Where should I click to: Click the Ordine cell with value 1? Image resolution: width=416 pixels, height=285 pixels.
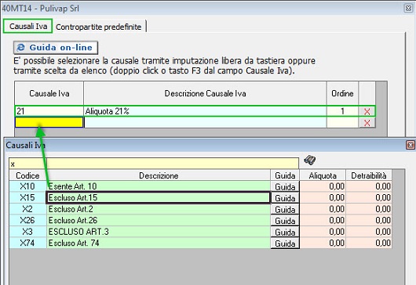pyautogui.click(x=342, y=111)
